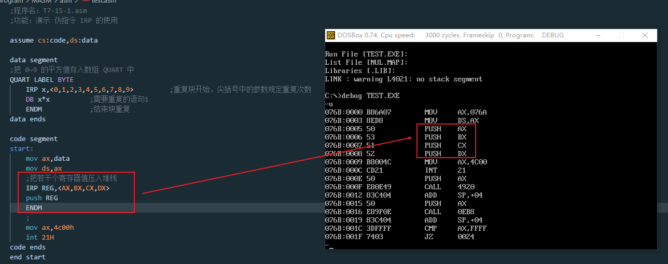Click the comment ';结束块重复'
The image size is (668, 264).
pyautogui.click(x=110, y=109)
